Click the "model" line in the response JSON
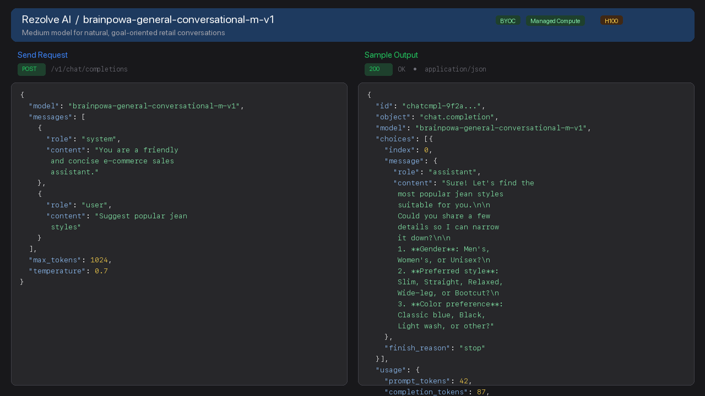705x396 pixels. 483,128
